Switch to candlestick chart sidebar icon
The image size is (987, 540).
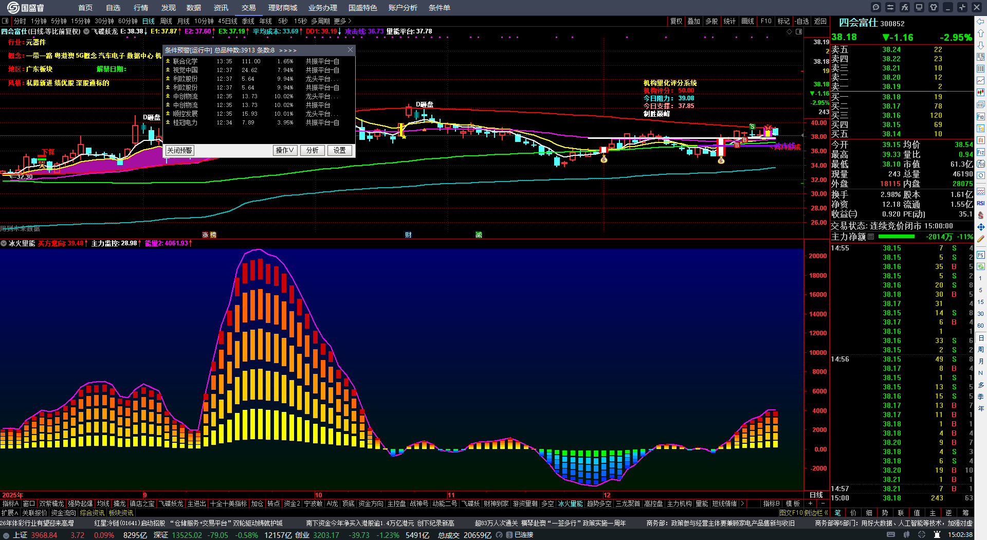coord(981,93)
